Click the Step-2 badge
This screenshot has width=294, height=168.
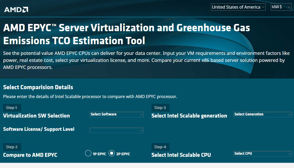click(12, 147)
